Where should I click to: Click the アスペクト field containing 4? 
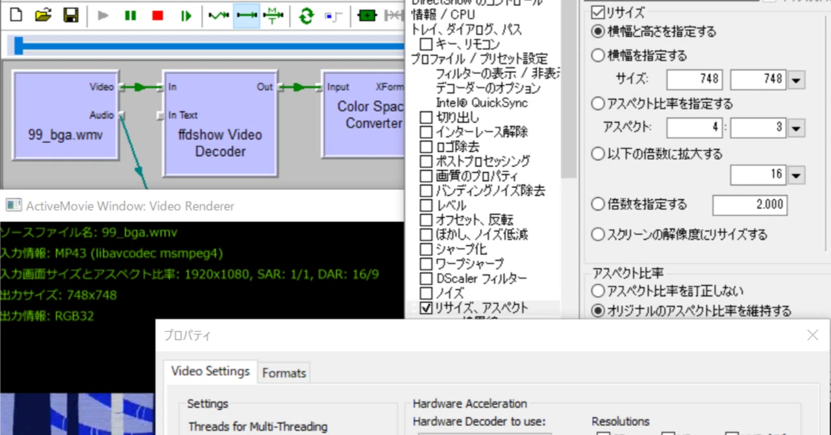point(694,128)
